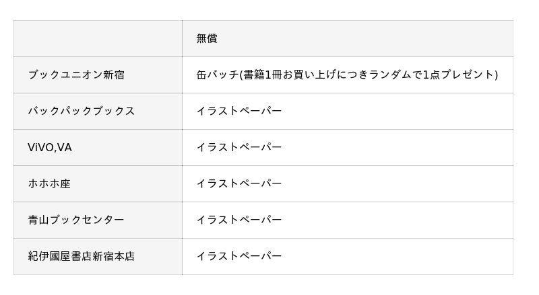Click イラストペーパー in the バックパックブックス row

click(x=239, y=111)
